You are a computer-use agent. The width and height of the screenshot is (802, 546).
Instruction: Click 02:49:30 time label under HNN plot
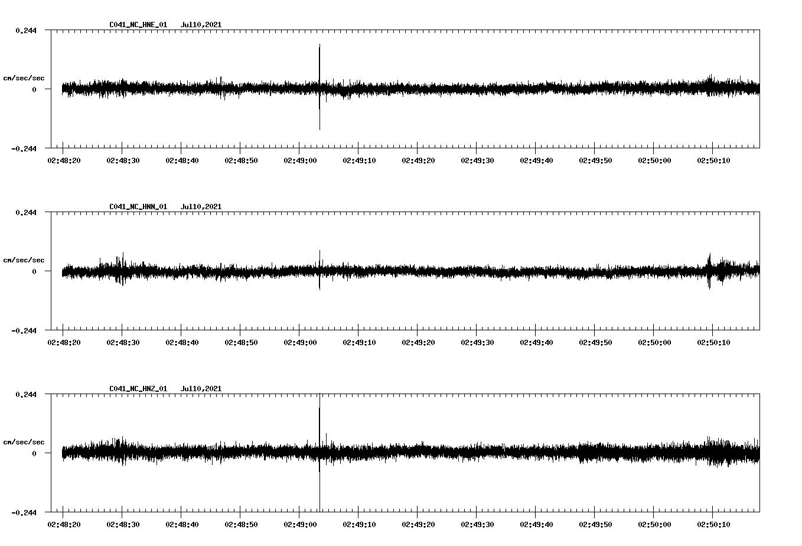click(x=477, y=342)
